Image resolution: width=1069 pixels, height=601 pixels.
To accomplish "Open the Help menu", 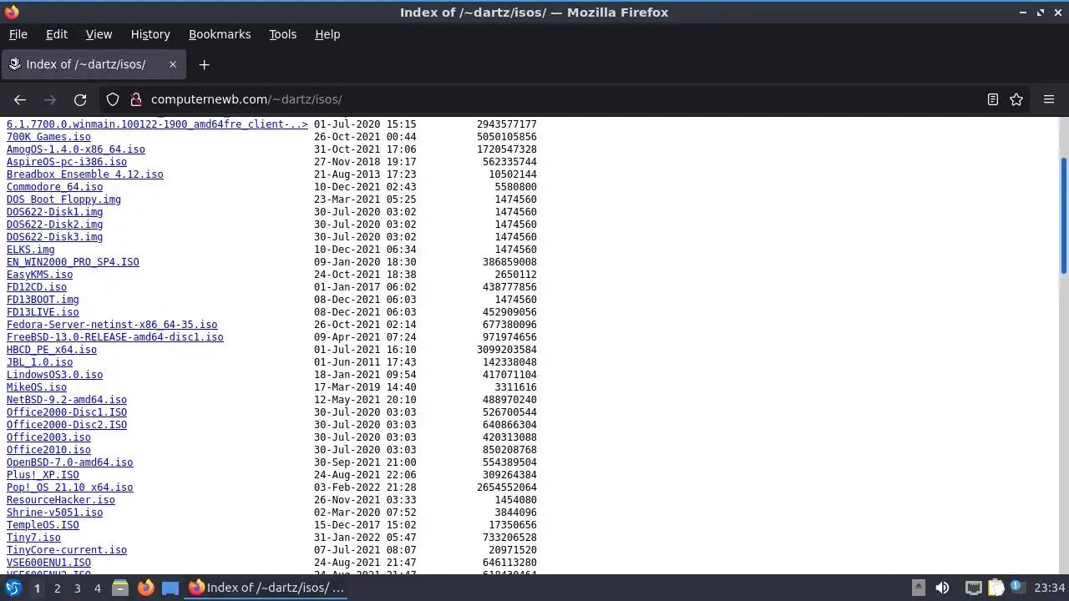I will click(327, 34).
